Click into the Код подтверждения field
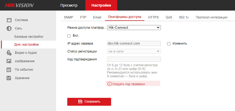Image resolution: width=235 pixels, height=111 pixels. 134,59
